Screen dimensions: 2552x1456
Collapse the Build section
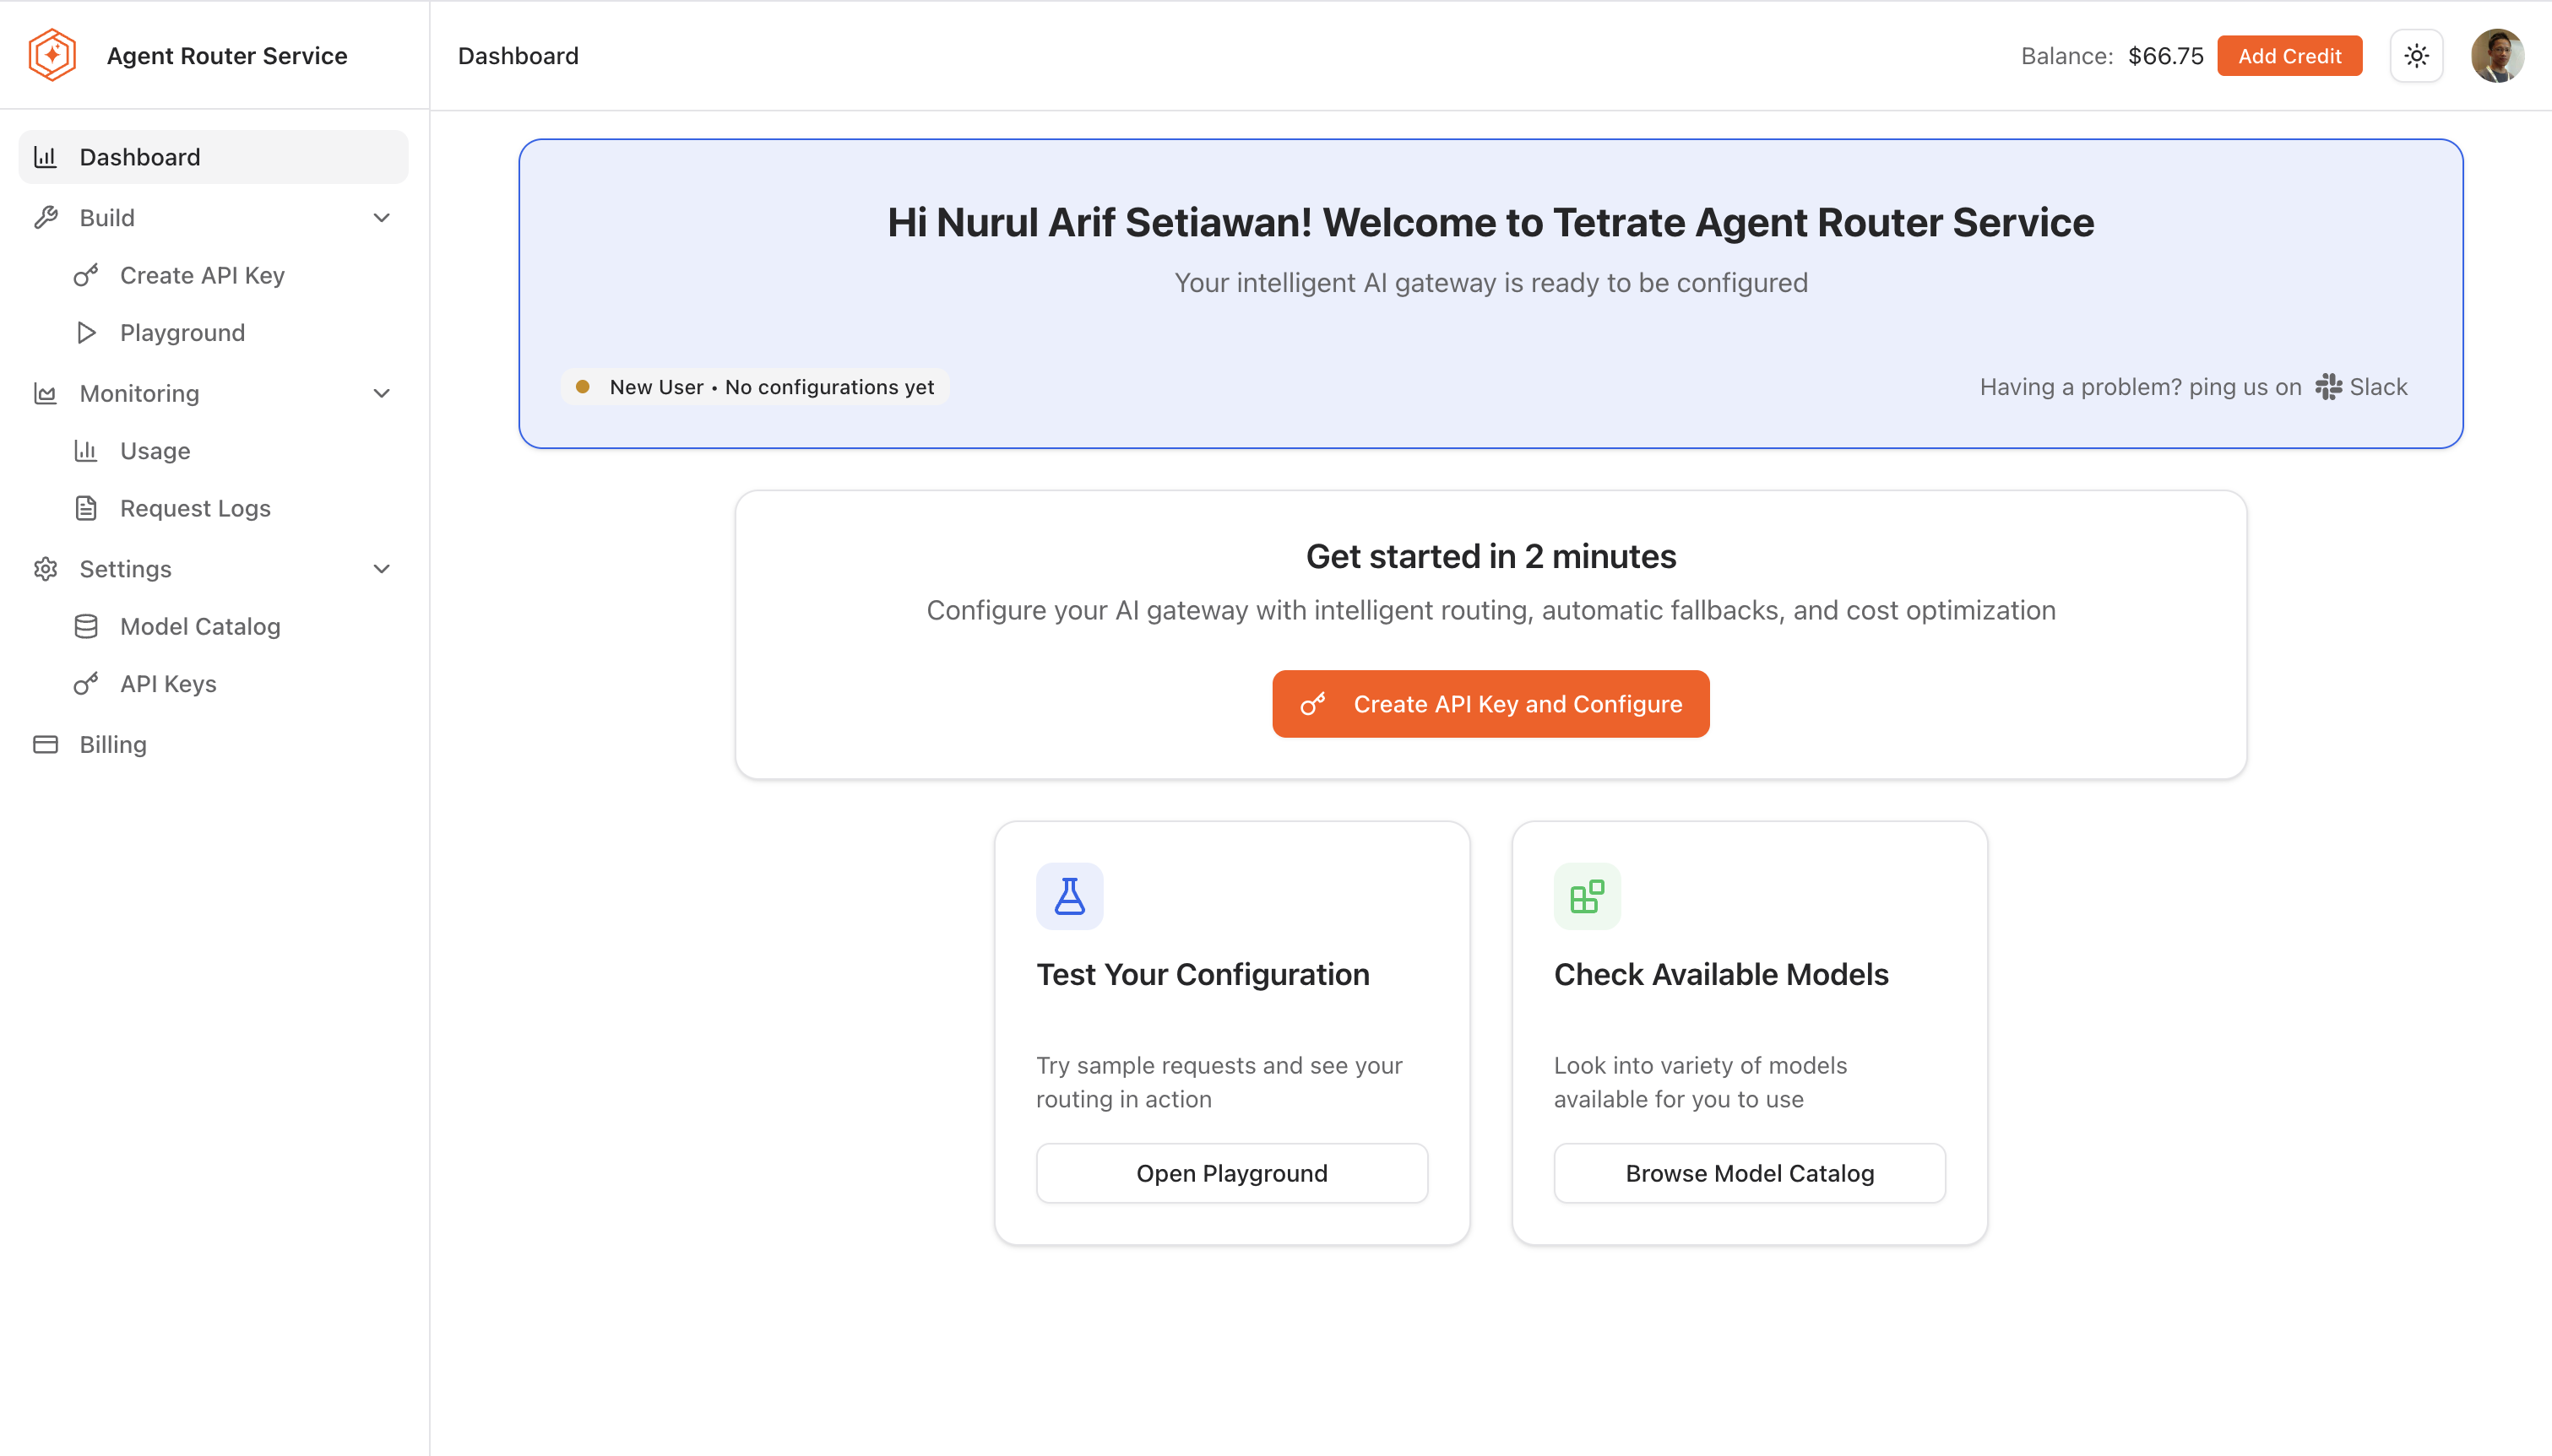pyautogui.click(x=381, y=217)
